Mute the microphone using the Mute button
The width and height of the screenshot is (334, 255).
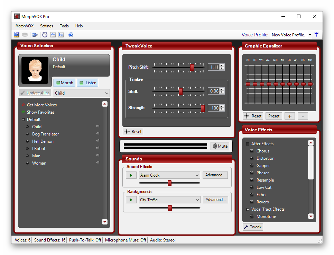(x=220, y=146)
